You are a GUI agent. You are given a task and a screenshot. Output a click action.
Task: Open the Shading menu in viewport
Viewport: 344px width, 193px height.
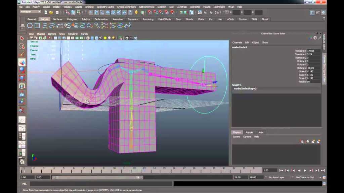(41, 34)
